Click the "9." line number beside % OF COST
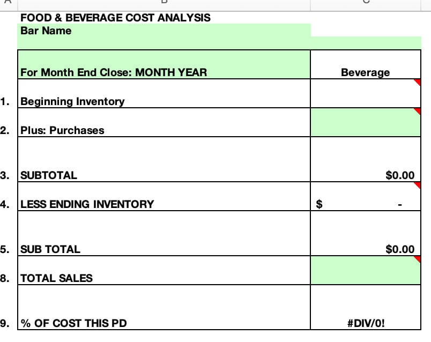The height and width of the screenshot is (342, 431). point(5,323)
